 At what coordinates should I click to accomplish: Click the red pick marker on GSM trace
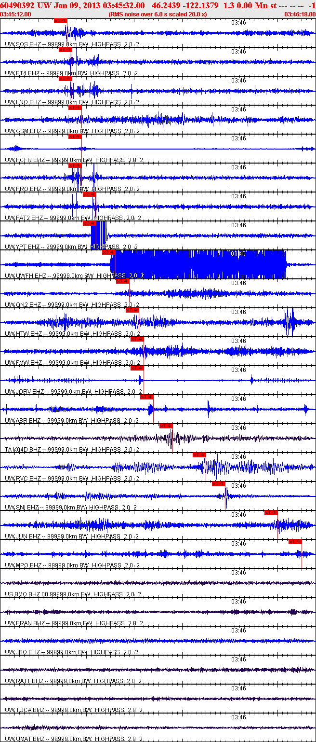[75, 108]
